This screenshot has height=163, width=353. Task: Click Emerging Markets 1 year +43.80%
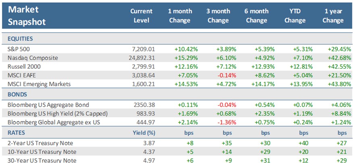click(339, 84)
